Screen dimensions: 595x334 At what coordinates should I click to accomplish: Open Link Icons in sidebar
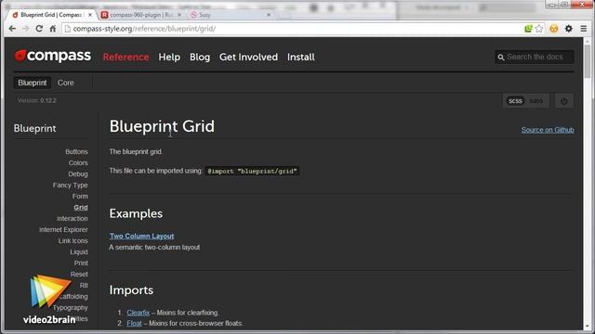pos(73,241)
